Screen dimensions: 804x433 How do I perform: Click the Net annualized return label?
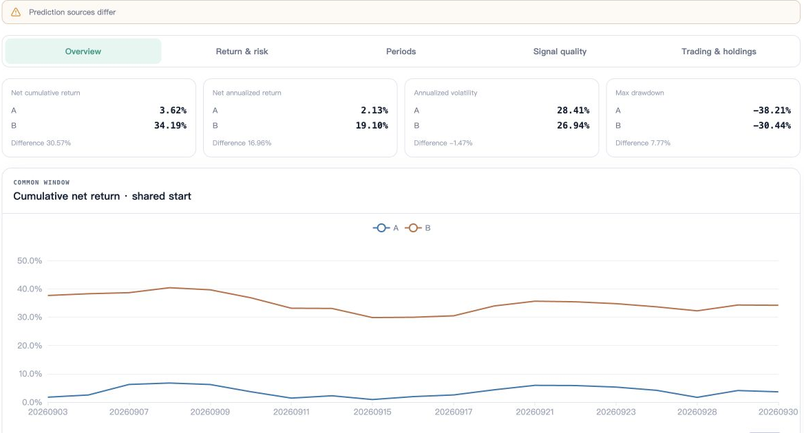[246, 93]
